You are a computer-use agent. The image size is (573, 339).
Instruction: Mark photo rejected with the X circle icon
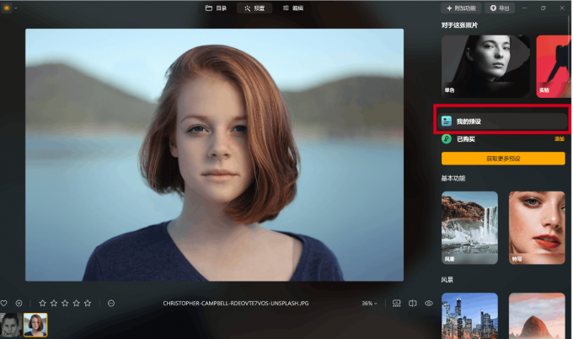click(19, 303)
